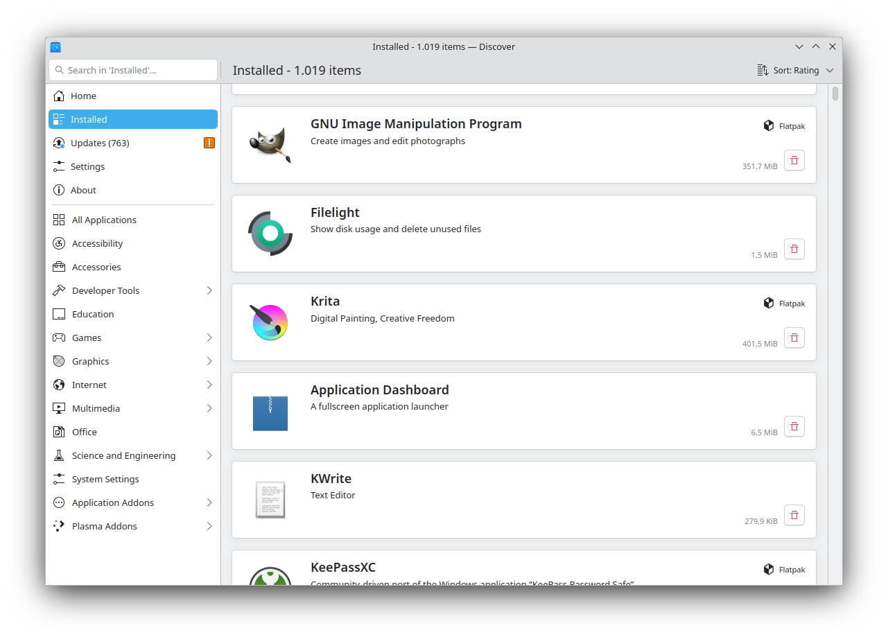888x639 pixels.
Task: Click 'Digital Painting, Creative Freedom' description
Action: (383, 319)
